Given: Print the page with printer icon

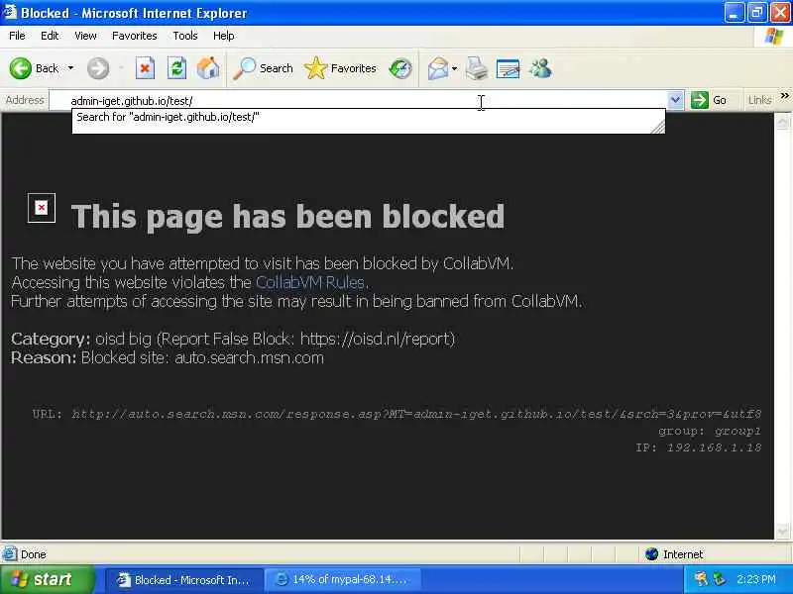Looking at the screenshot, I should coord(477,68).
